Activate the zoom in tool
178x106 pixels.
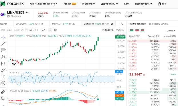3,98
